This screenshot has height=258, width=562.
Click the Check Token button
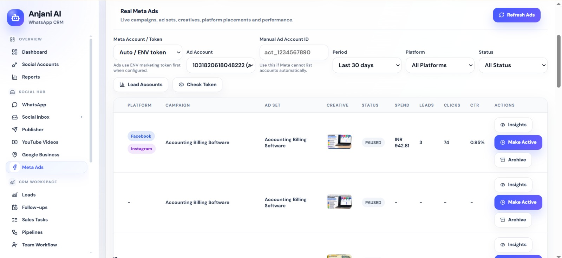[197, 85]
